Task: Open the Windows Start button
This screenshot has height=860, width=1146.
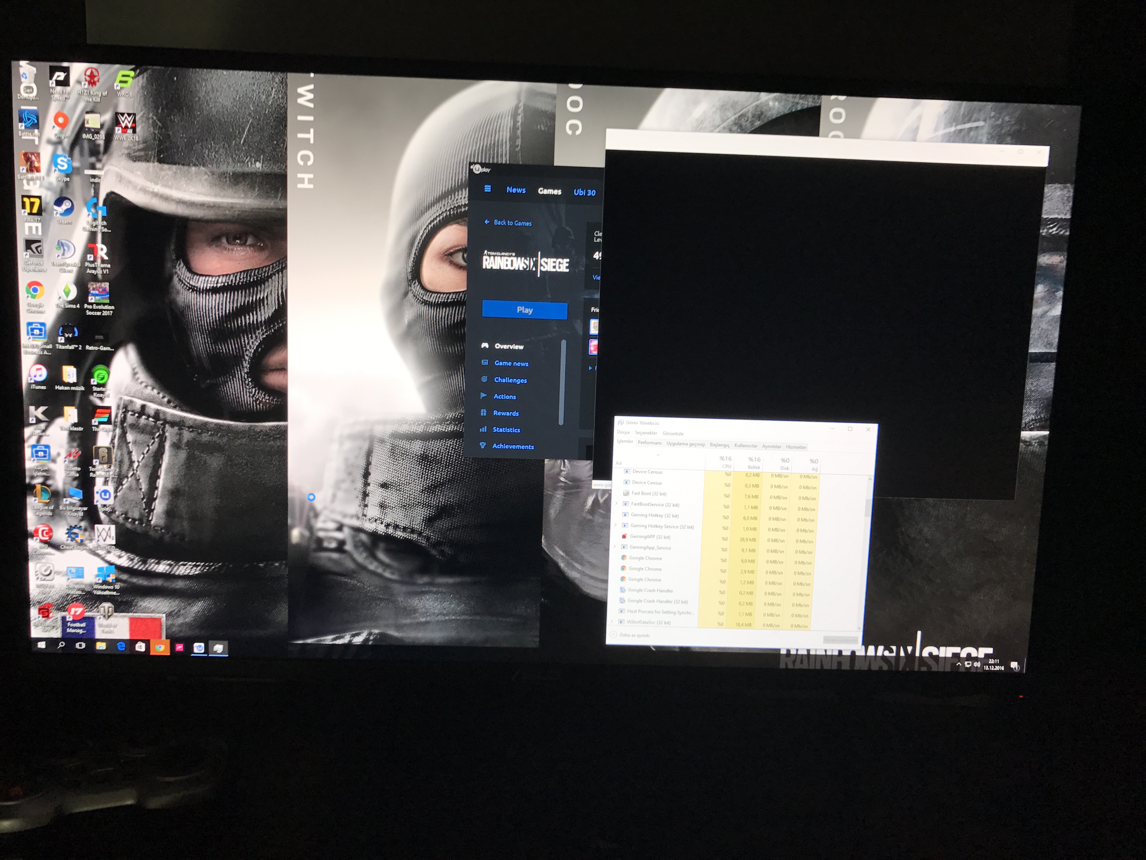Action: [x=41, y=645]
